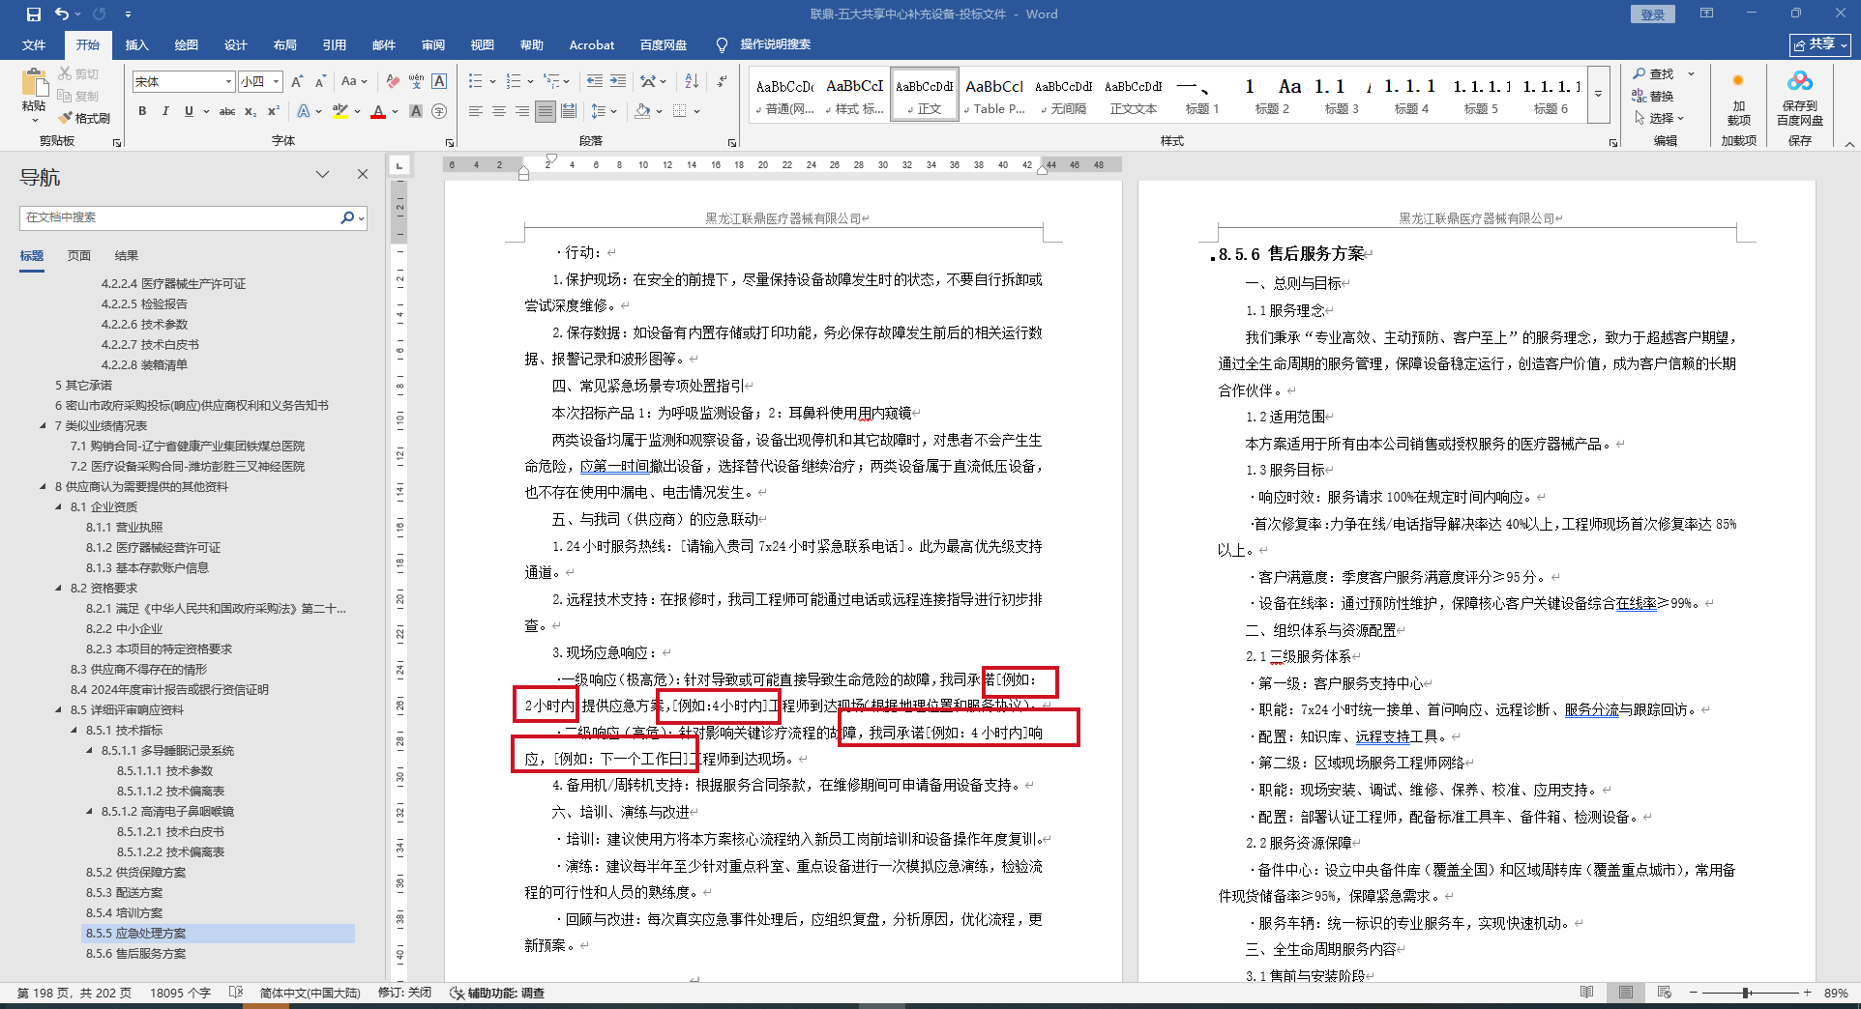Open the 插入 ribbon tab

click(136, 44)
